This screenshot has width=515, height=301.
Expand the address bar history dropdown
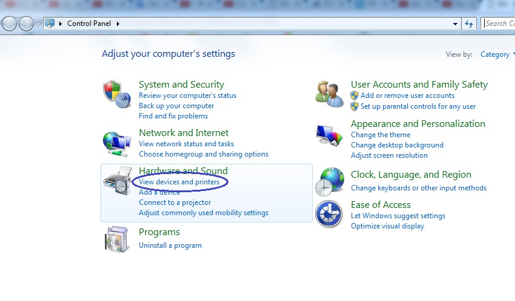[455, 24]
